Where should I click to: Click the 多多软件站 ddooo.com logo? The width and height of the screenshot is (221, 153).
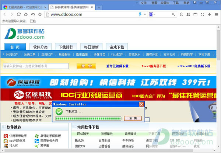(25, 34)
